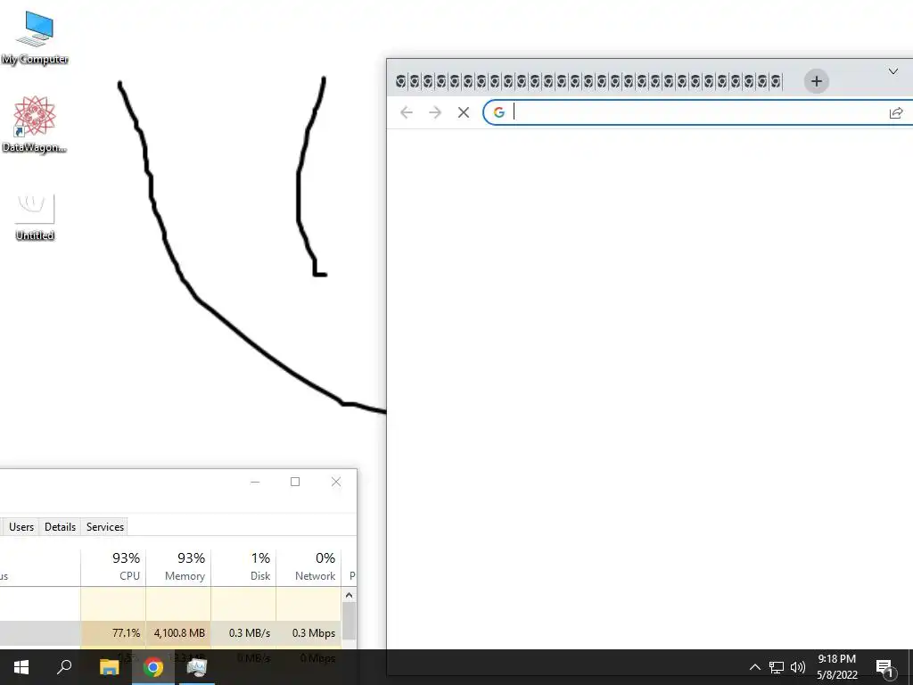913x685 pixels.
Task: Click the share icon in the address bar
Action: pos(896,113)
